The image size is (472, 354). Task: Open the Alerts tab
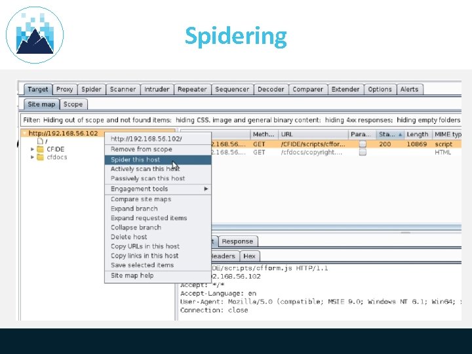409,89
